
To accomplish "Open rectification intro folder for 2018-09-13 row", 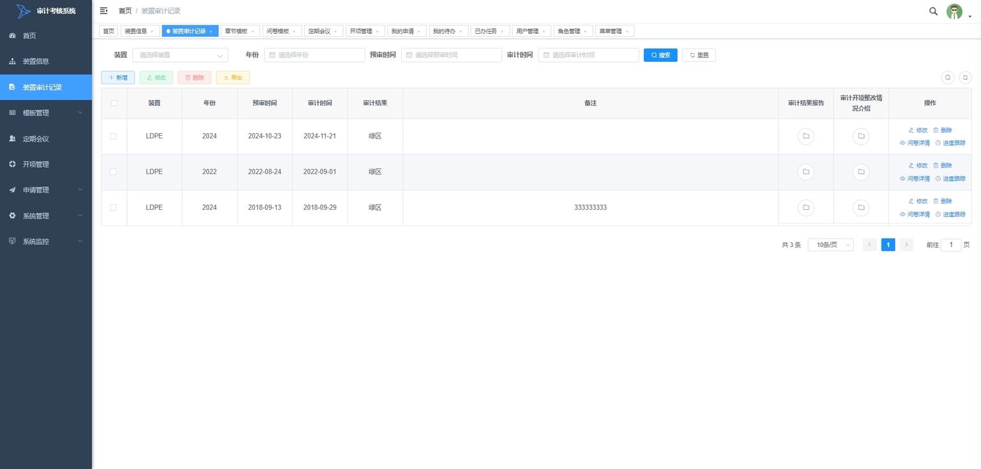I will pos(861,207).
